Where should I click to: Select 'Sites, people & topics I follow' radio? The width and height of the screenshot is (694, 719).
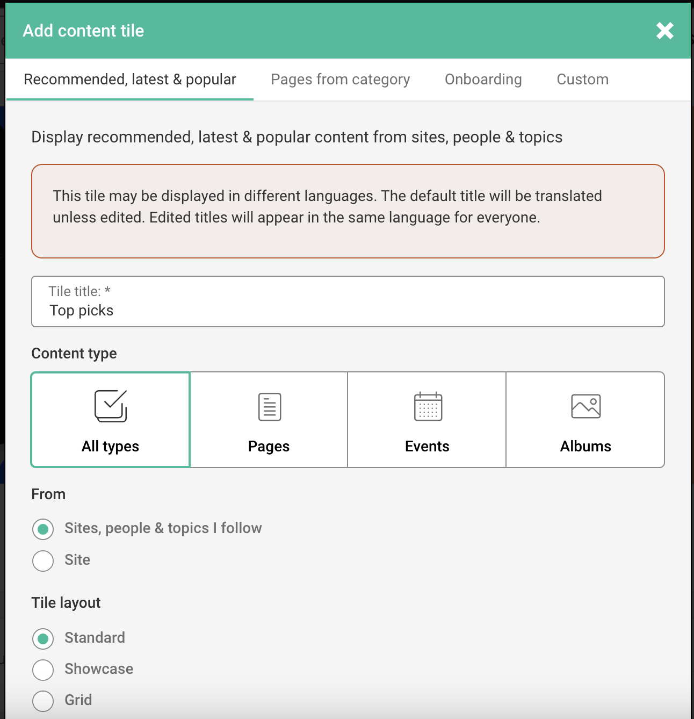[x=43, y=529]
